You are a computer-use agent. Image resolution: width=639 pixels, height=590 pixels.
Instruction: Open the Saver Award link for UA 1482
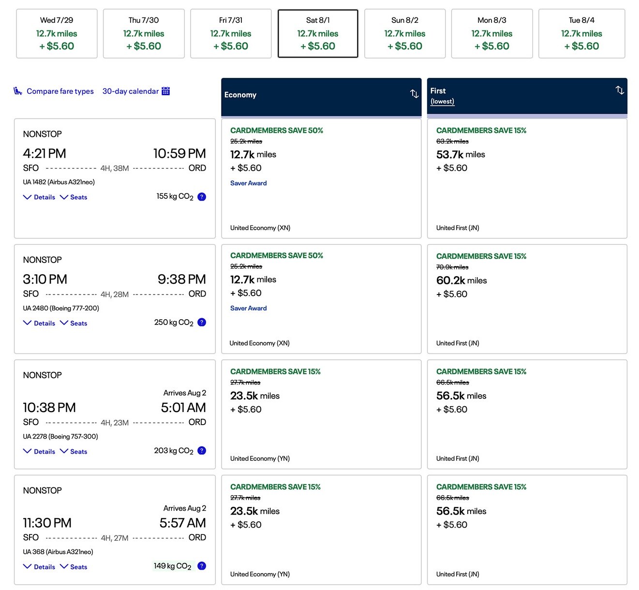(x=248, y=183)
